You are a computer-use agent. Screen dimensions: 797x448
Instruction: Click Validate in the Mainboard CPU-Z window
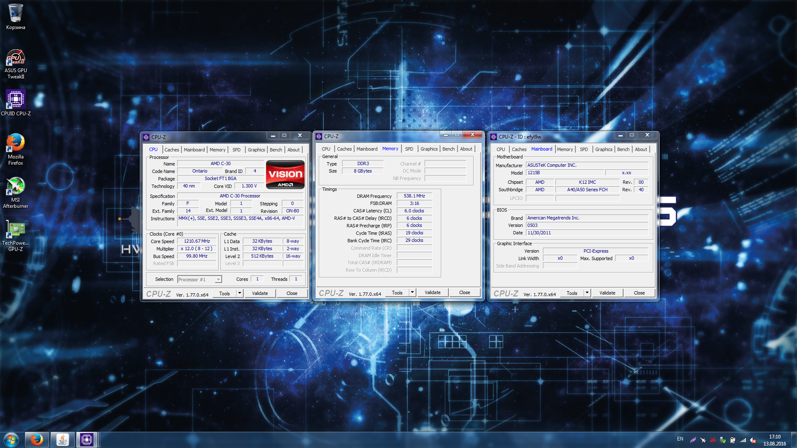tap(607, 293)
